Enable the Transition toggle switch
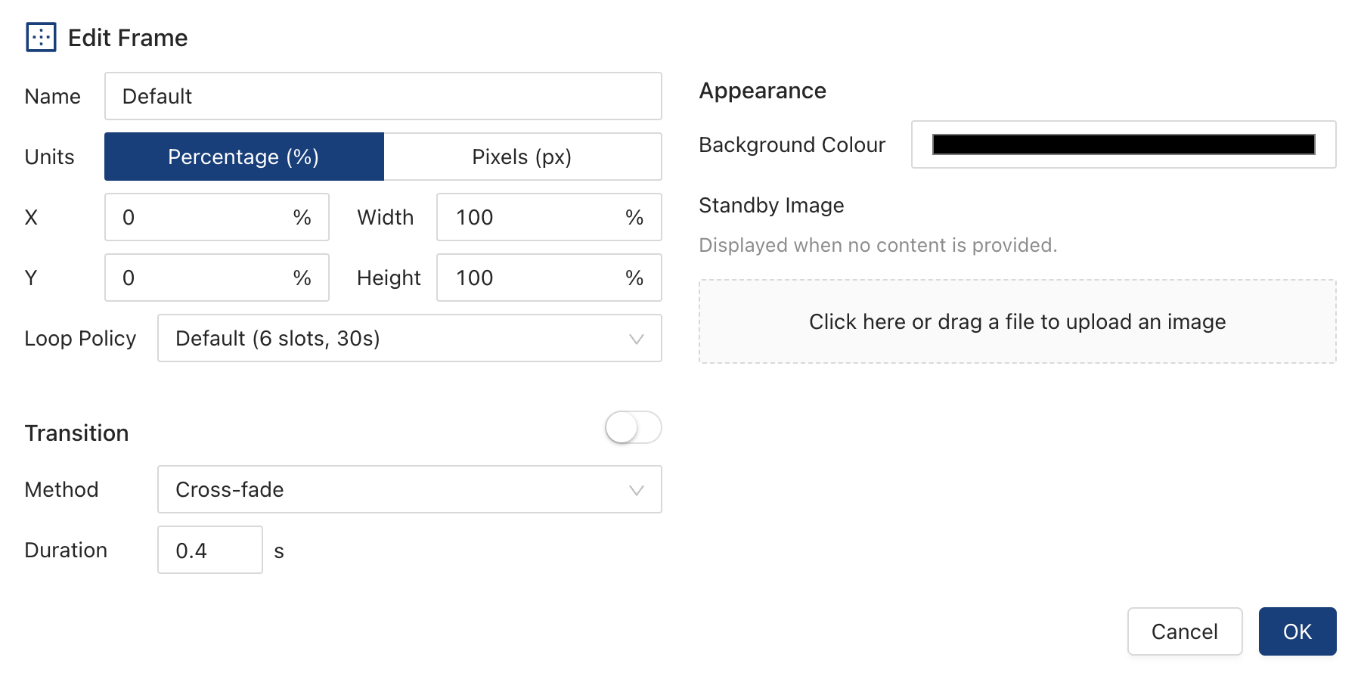The height and width of the screenshot is (673, 1361). (x=633, y=428)
